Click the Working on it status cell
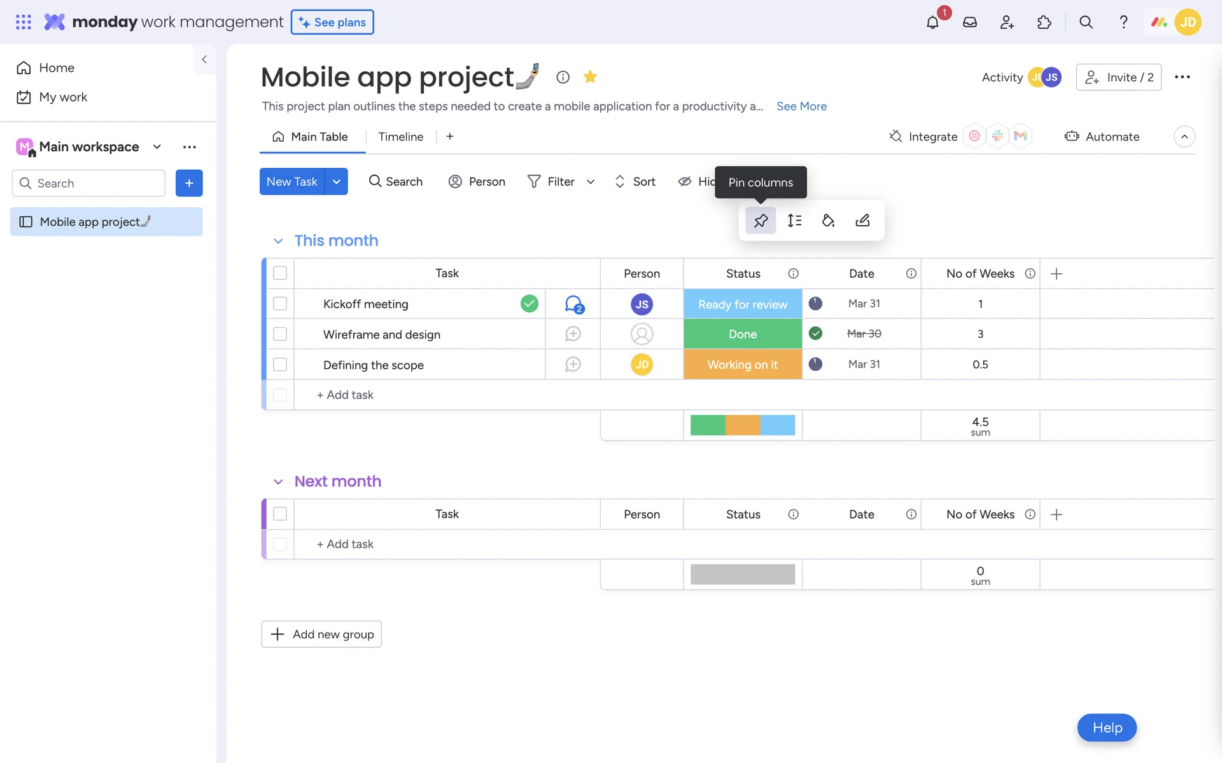1222x763 pixels. pos(742,365)
